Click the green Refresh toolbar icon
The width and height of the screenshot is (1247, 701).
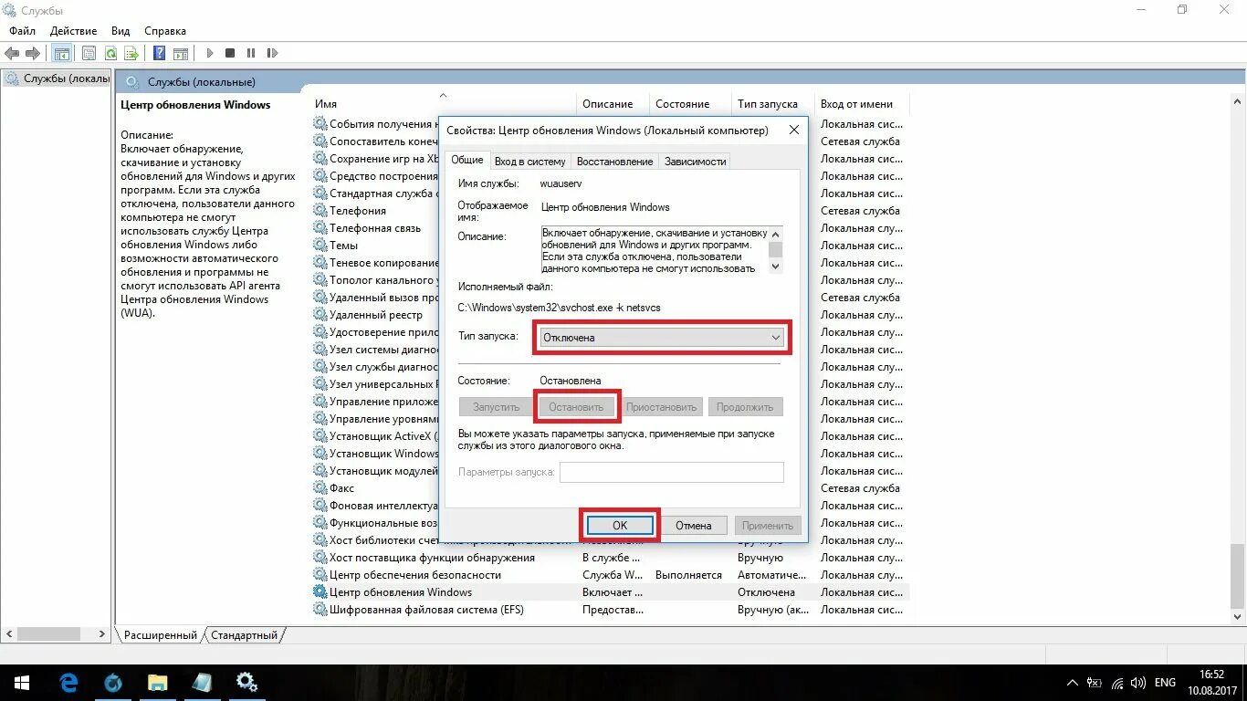[x=110, y=54]
